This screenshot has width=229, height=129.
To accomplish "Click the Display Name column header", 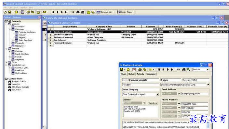I will (70, 27).
